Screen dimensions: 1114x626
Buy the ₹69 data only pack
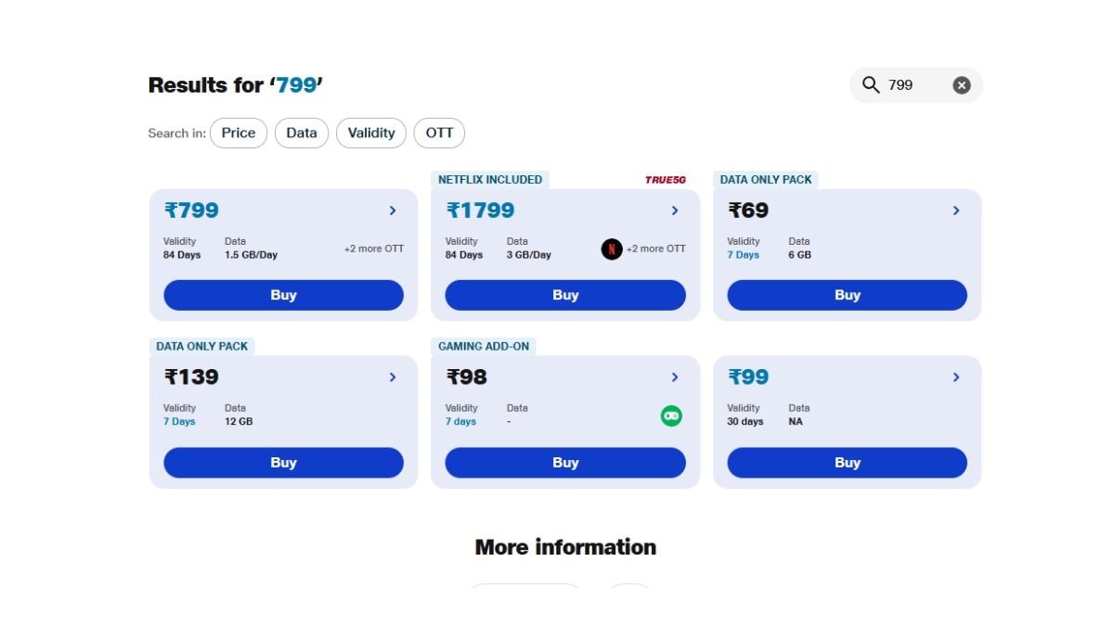coord(847,295)
